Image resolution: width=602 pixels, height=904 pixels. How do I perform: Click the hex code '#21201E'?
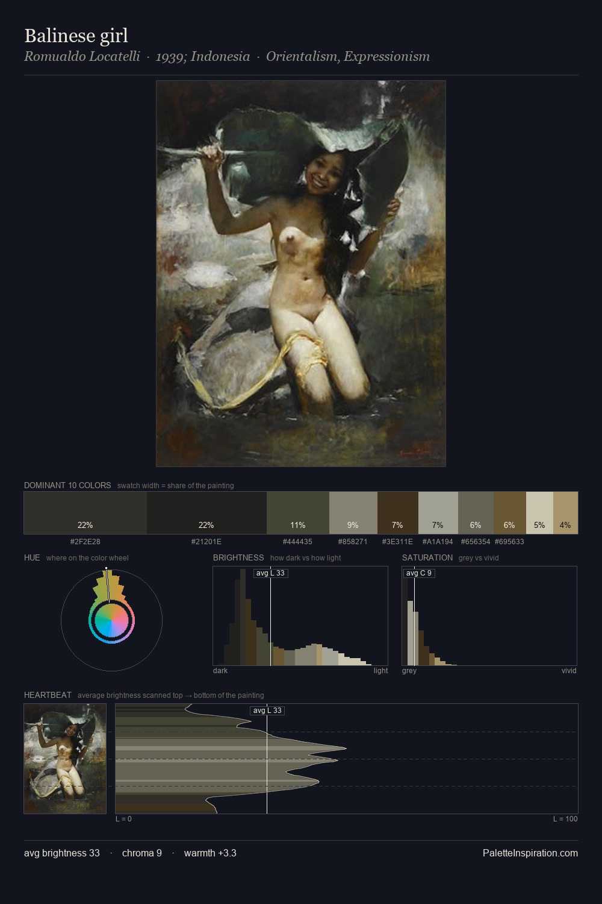tap(206, 542)
